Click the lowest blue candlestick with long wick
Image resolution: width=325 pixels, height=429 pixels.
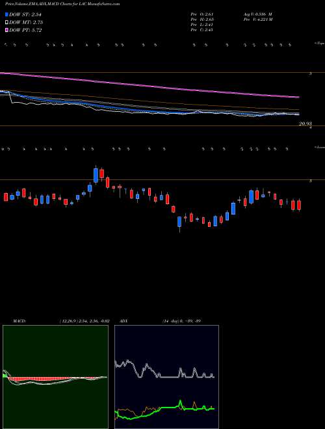pyautogui.click(x=179, y=222)
